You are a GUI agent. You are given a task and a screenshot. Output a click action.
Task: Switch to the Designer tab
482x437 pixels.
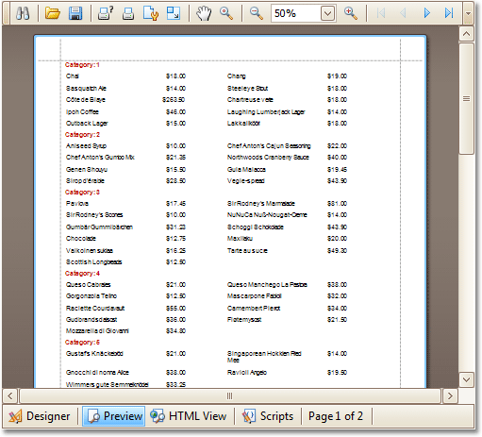[x=40, y=416]
